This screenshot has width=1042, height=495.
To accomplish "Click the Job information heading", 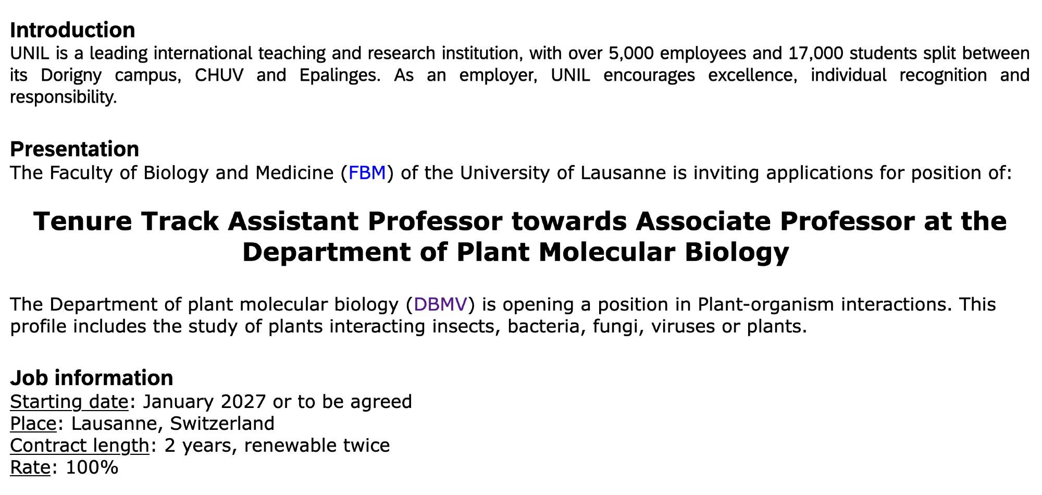I will click(92, 378).
